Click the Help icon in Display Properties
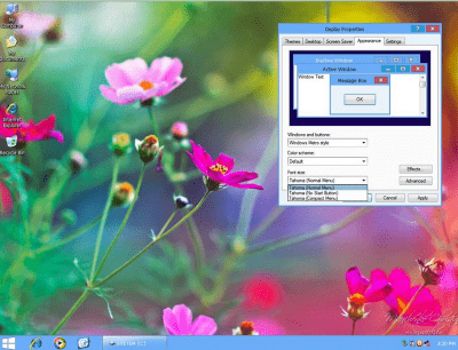 [x=419, y=29]
